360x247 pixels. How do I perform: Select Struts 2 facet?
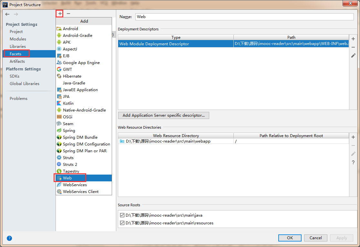(84, 164)
